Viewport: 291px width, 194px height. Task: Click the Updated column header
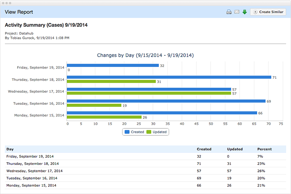point(235,149)
